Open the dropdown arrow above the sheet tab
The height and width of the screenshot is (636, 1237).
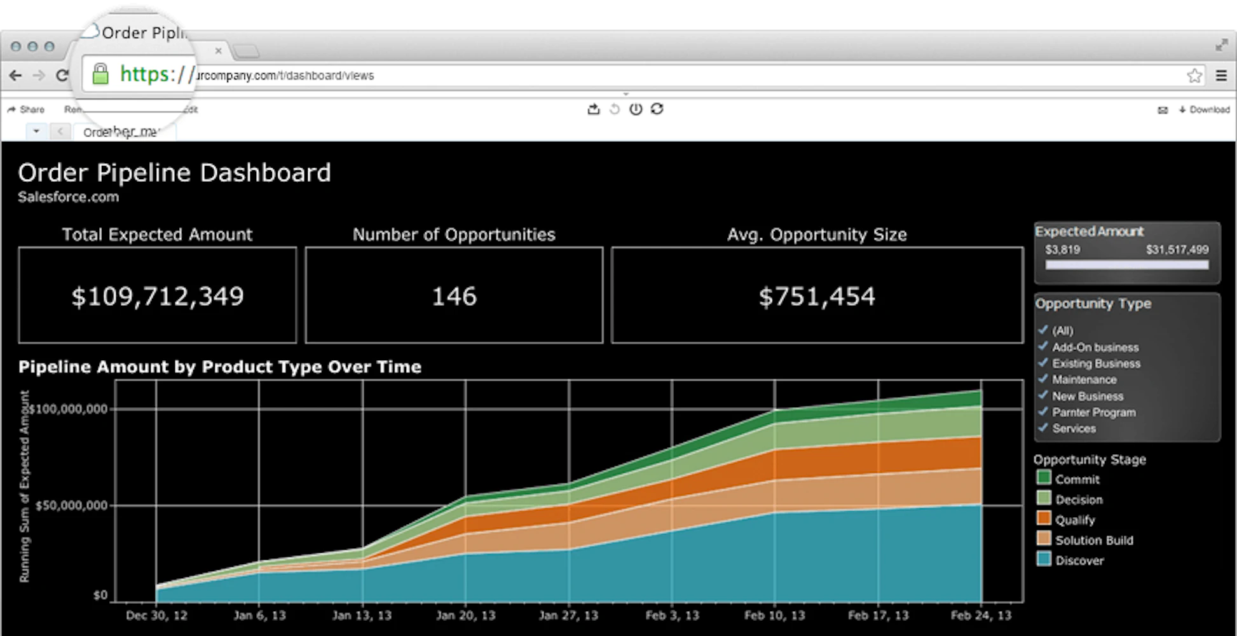tap(36, 131)
